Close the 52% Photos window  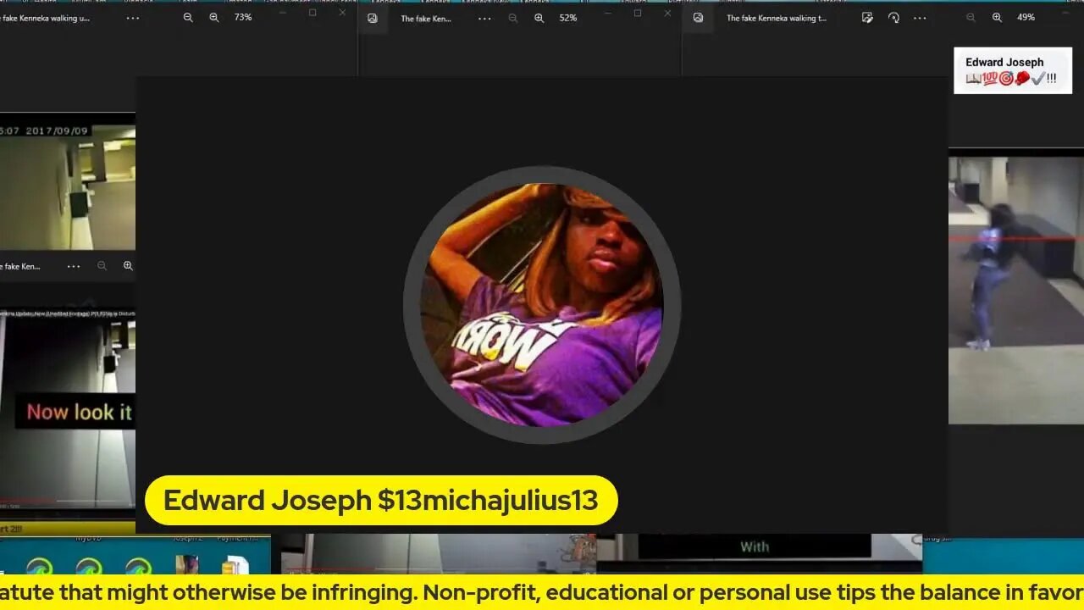point(667,13)
